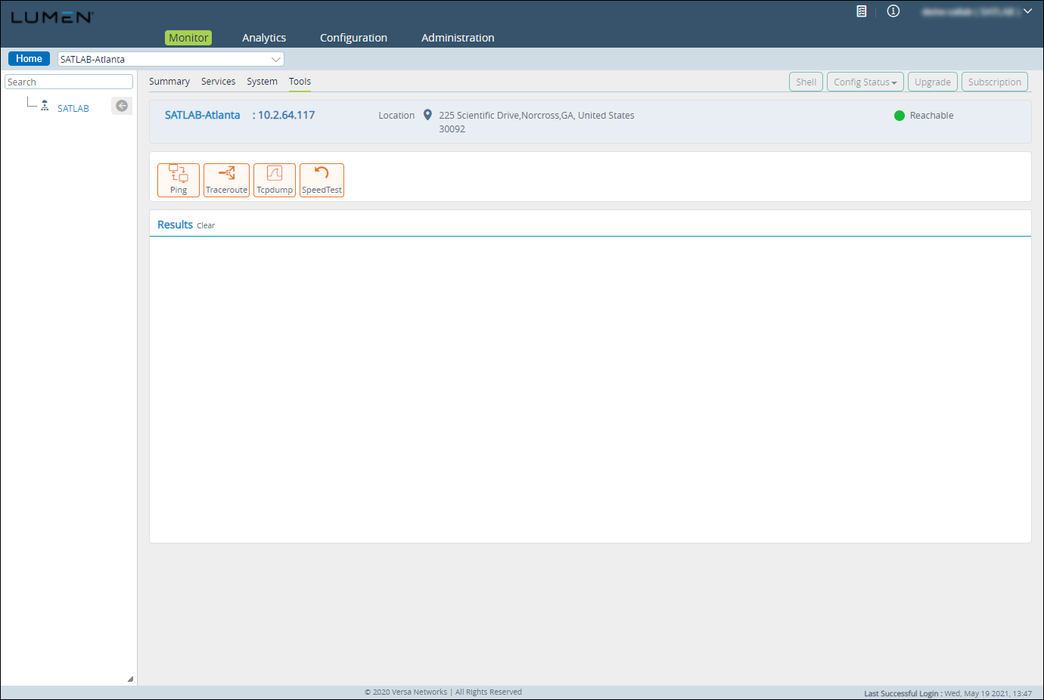Expand the Config Status dropdown
Screen dimensions: 1044x700
point(865,82)
